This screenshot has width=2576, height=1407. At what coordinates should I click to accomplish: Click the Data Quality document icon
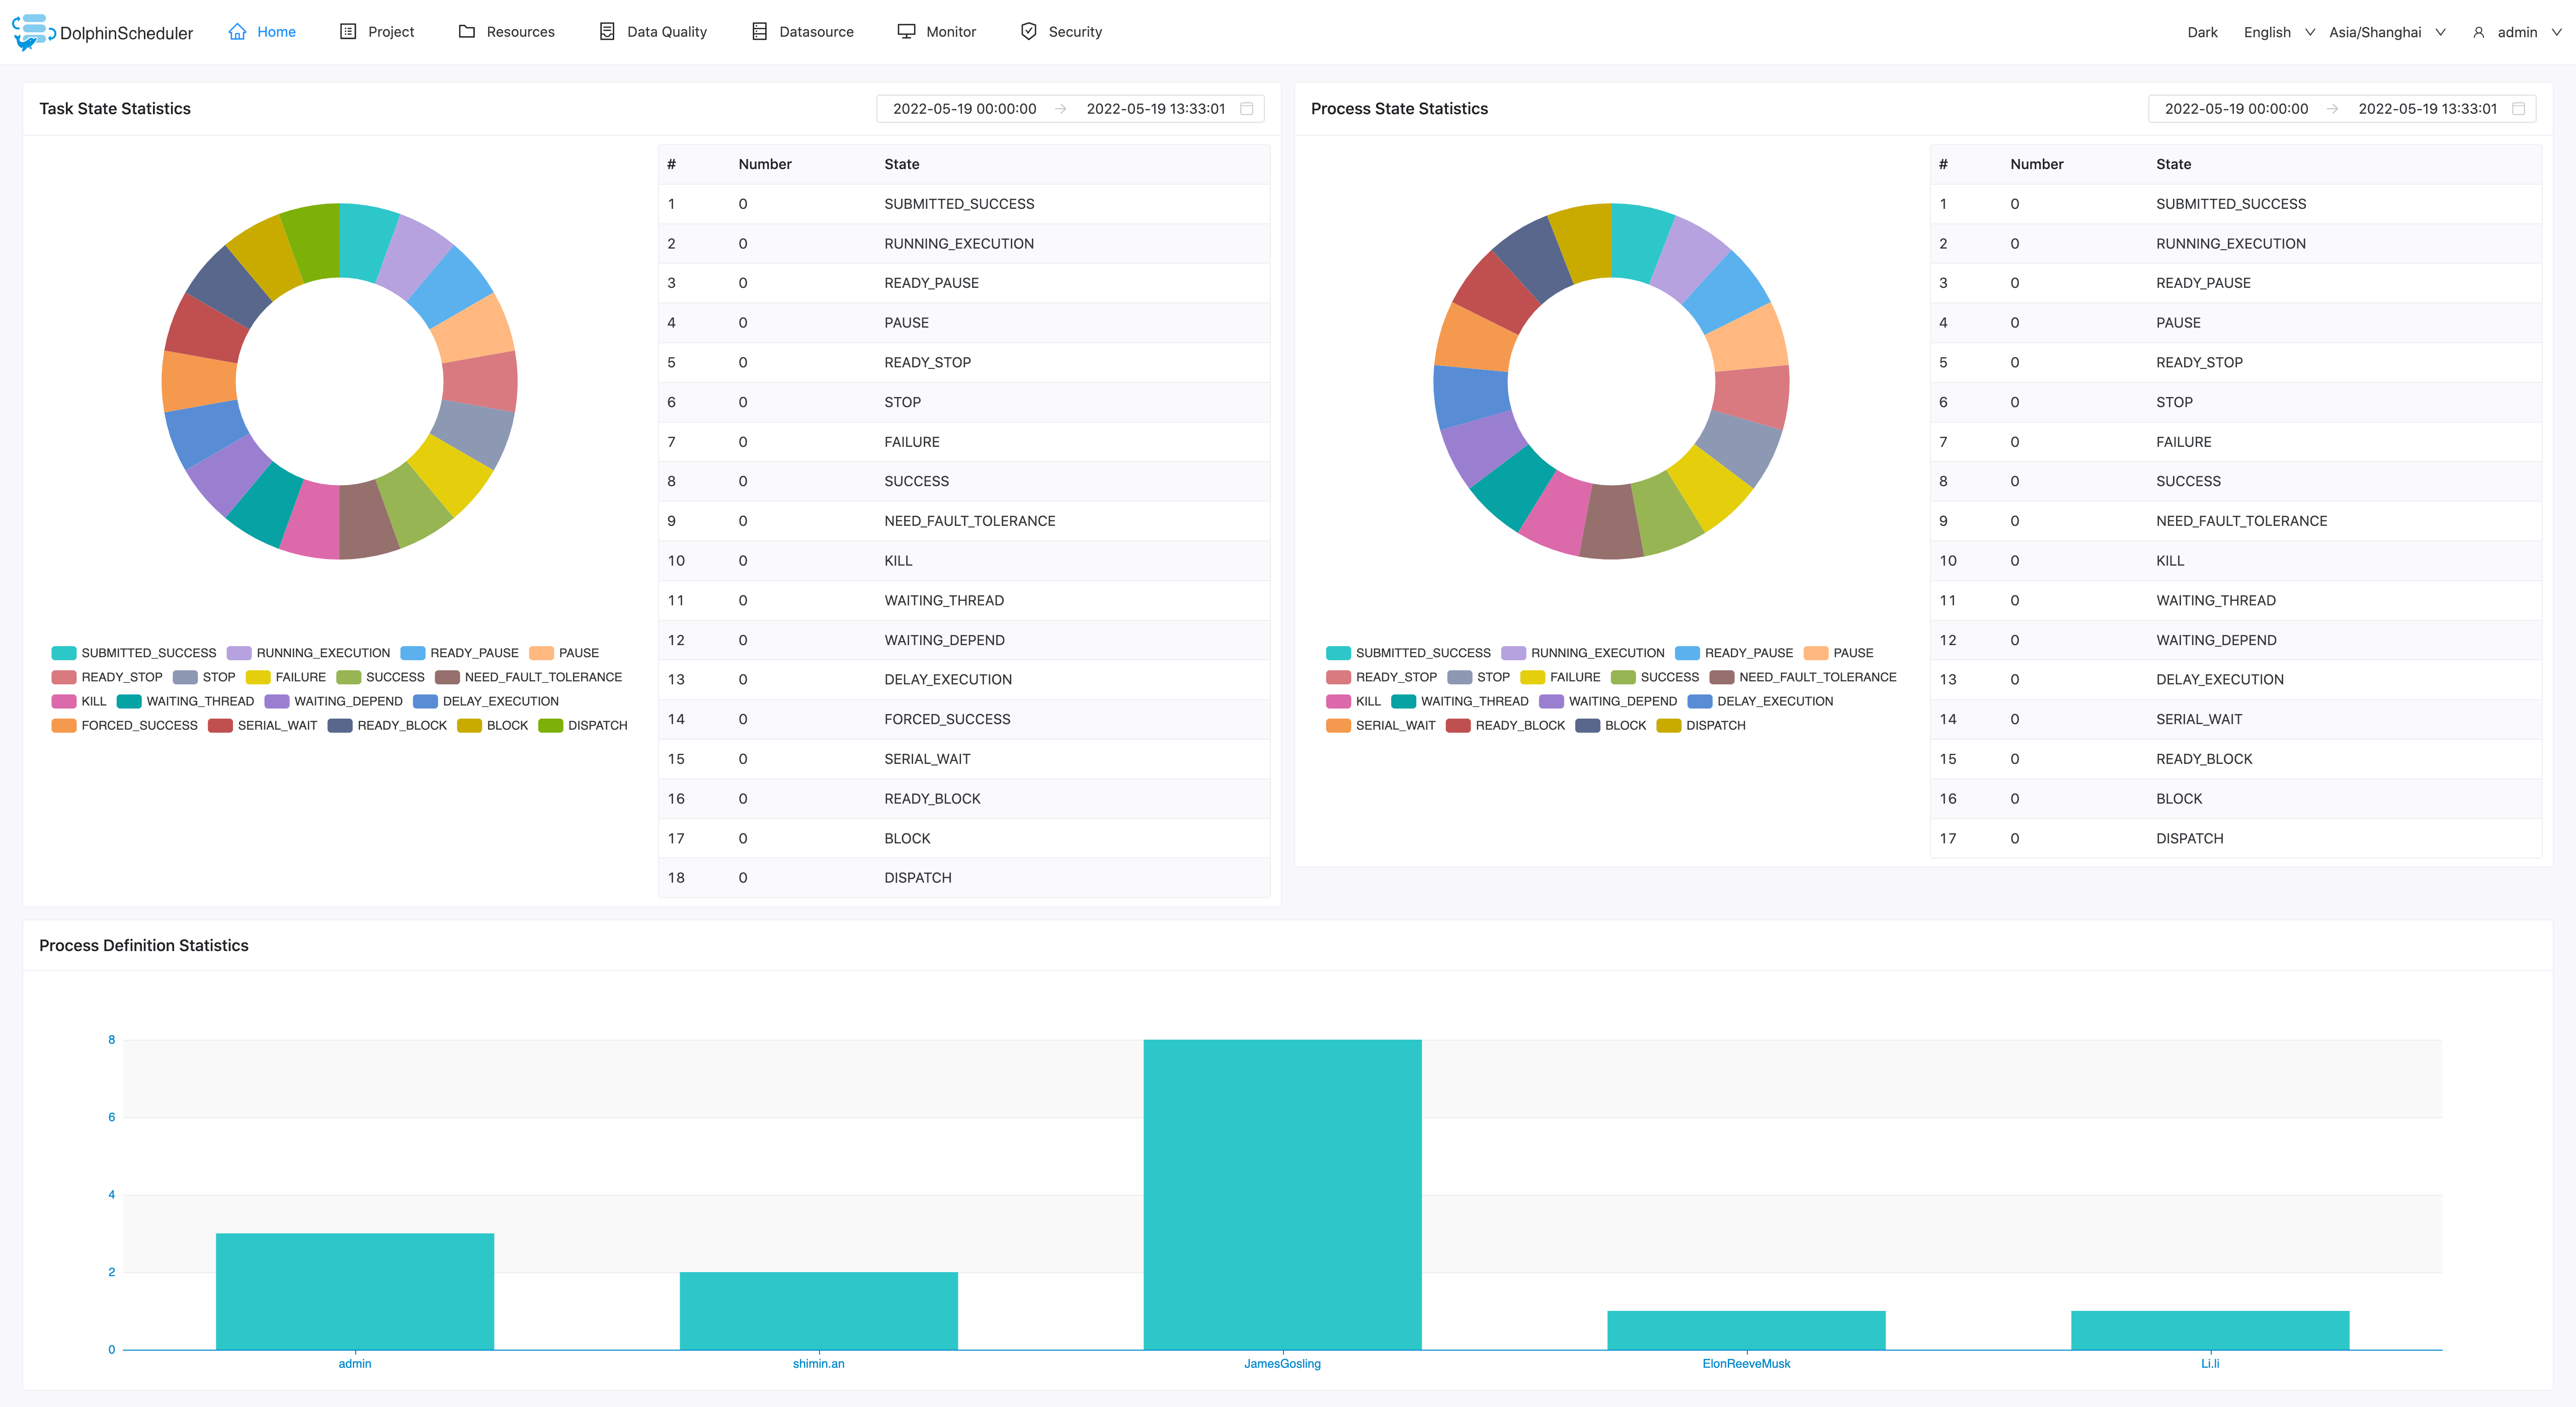[606, 31]
